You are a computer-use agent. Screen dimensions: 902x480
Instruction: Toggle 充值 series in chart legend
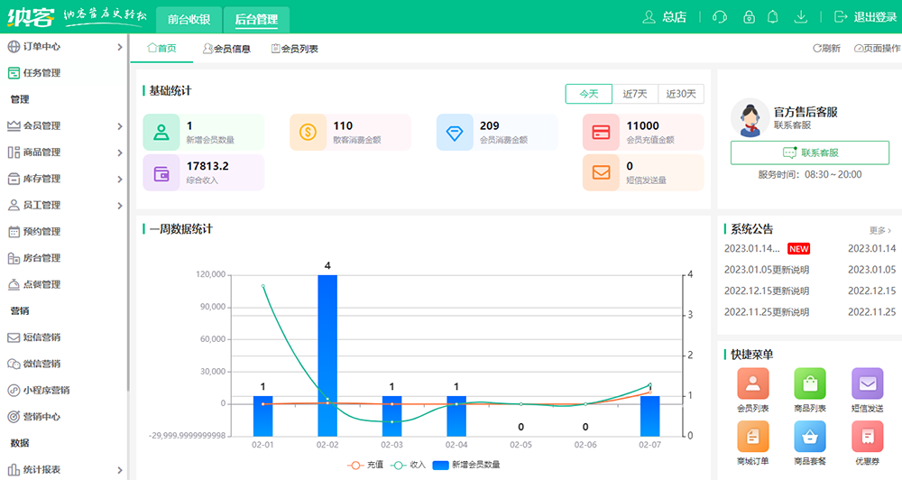click(x=365, y=465)
